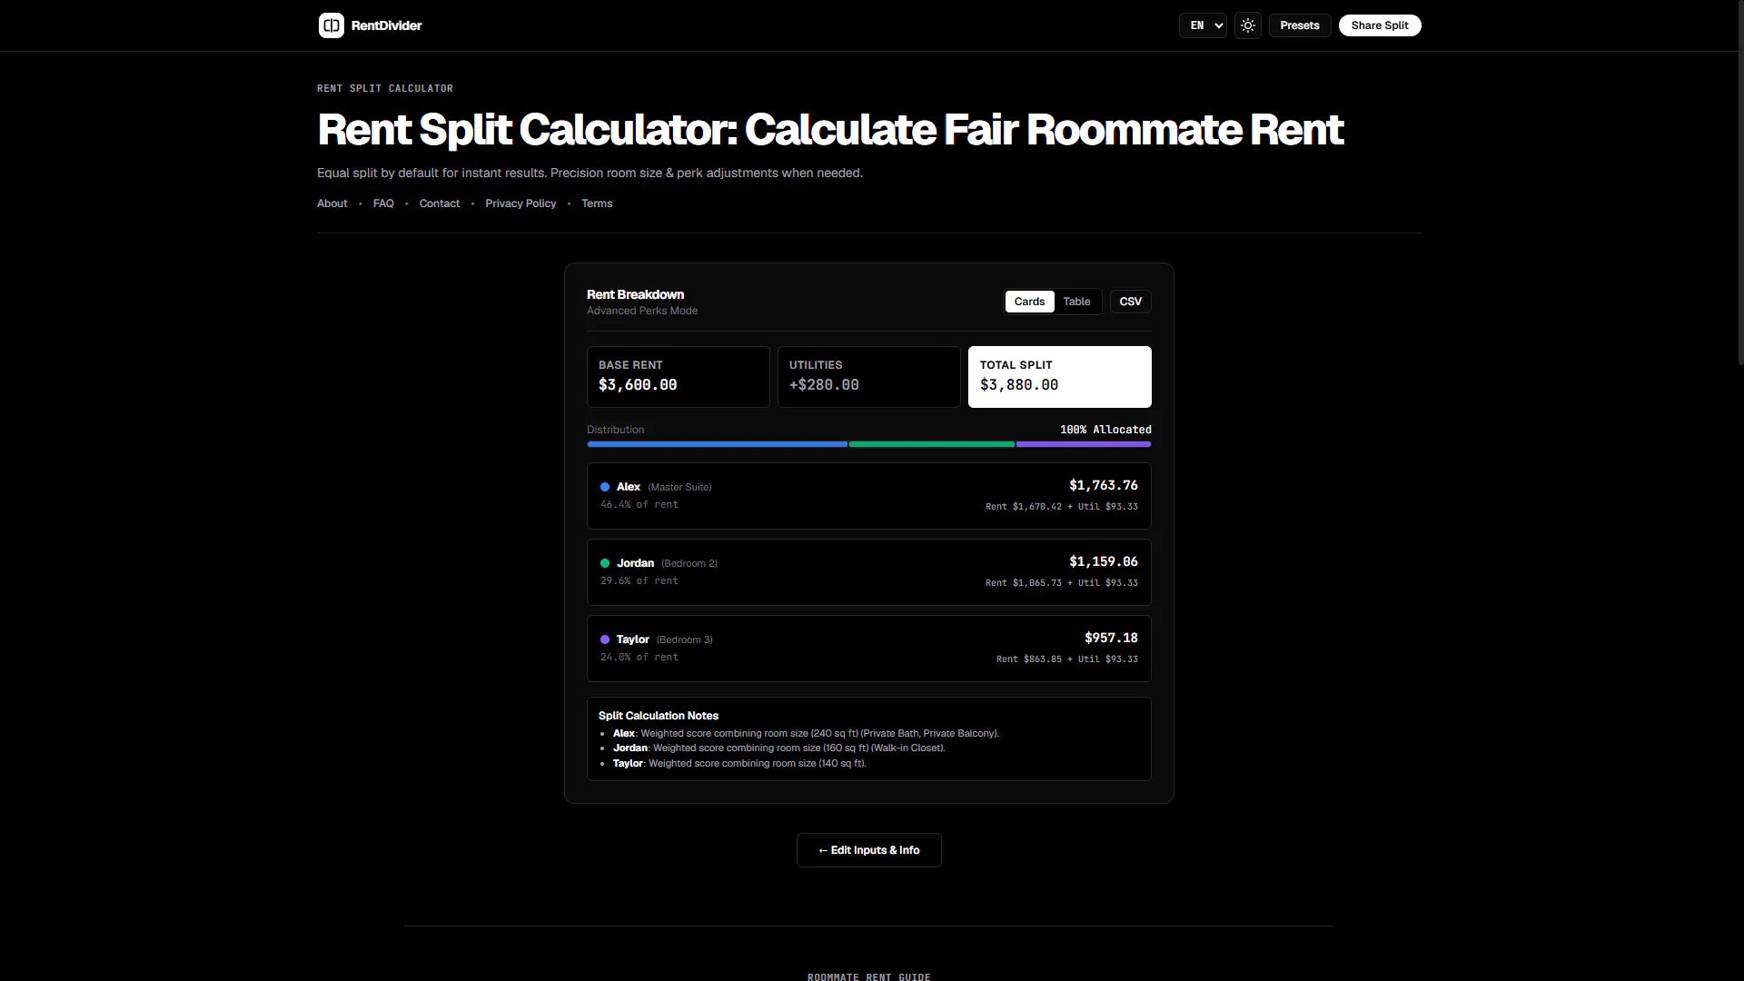1744x981 pixels.
Task: Open the EN language dropdown
Action: click(x=1203, y=25)
